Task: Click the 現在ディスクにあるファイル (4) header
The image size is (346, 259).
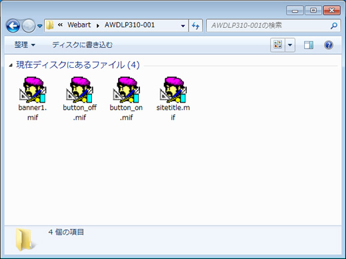Action: pyautogui.click(x=78, y=65)
